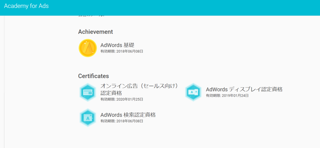Click the AdWords 検索認定資格 hexagon badge
This screenshot has height=148, width=320.
[x=87, y=118]
